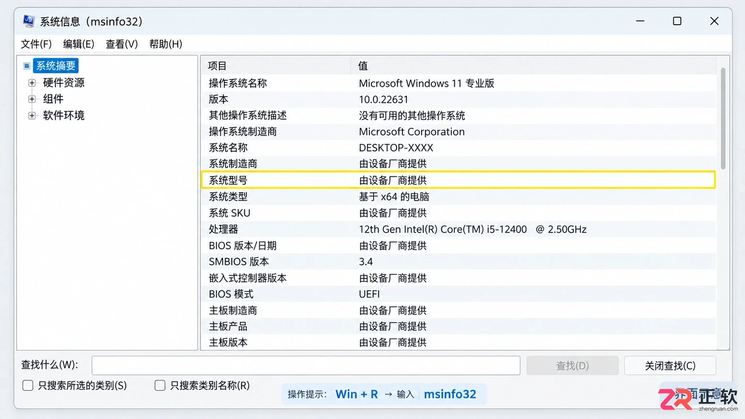This screenshot has height=419, width=745.
Task: Select the BIOS 版本/日期 item cell
Action: coord(243,245)
